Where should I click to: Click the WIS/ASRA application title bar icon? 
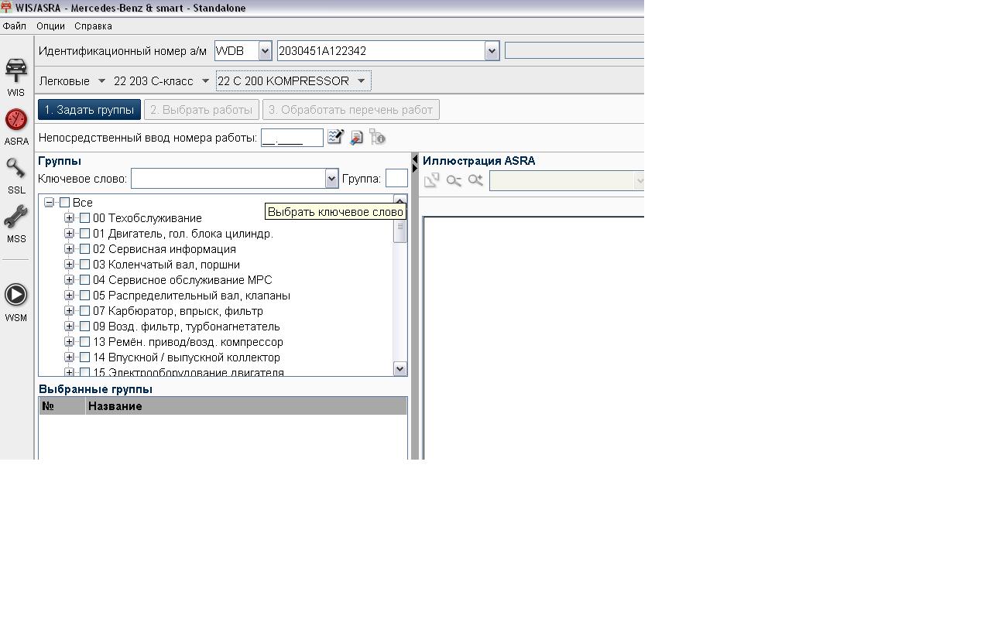[x=6, y=8]
